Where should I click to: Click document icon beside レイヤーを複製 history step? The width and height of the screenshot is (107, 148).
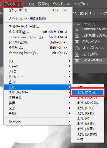(x=77, y=61)
